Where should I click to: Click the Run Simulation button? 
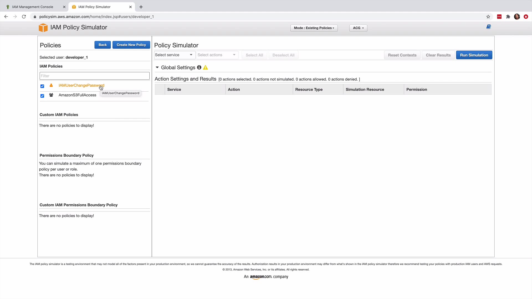[474, 55]
